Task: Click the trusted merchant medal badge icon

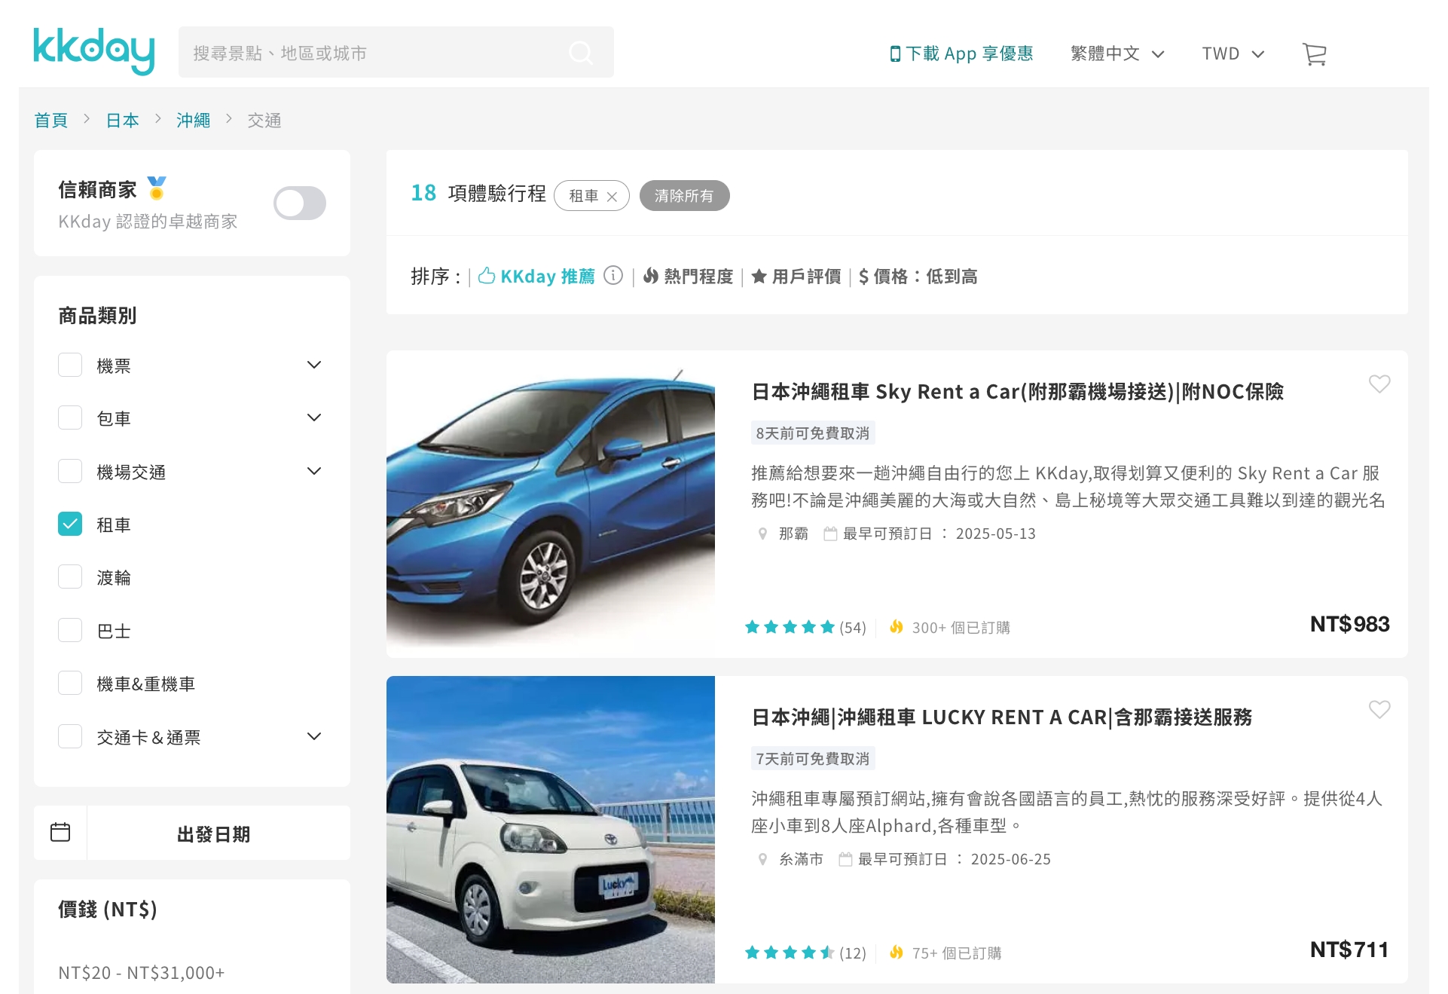Action: (x=157, y=188)
